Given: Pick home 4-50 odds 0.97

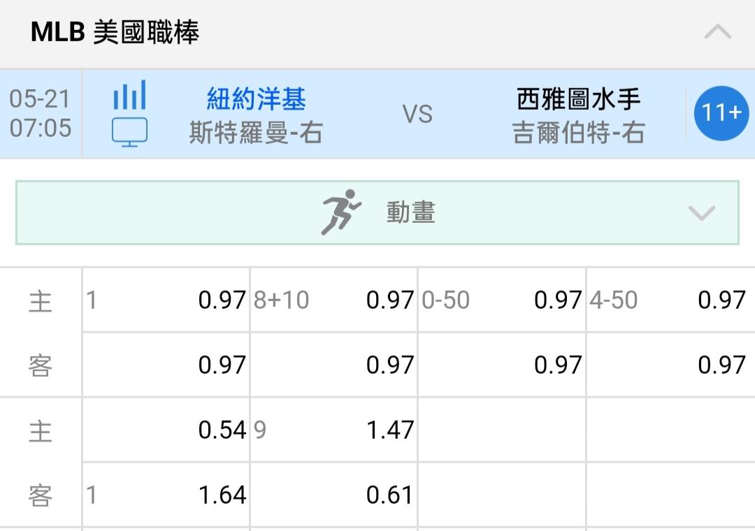Looking at the screenshot, I should pyautogui.click(x=670, y=300).
